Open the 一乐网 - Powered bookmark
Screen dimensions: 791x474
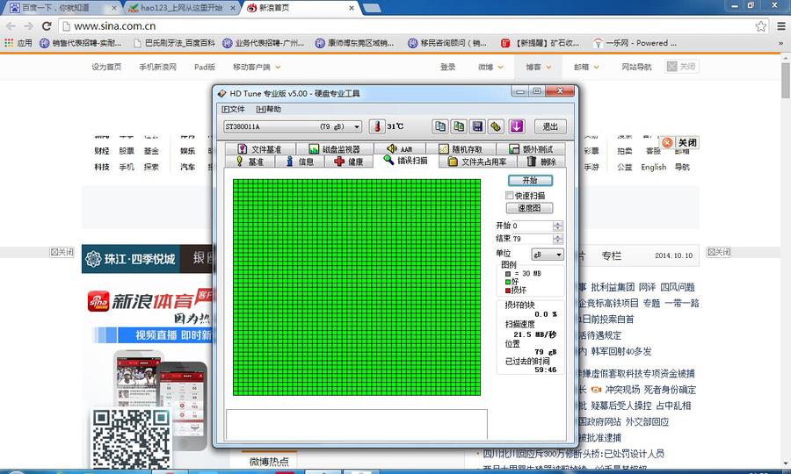point(635,43)
